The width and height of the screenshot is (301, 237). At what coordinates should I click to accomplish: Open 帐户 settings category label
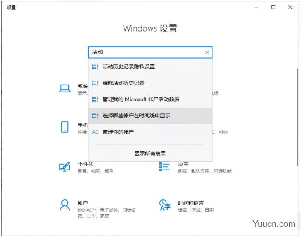pos(83,203)
